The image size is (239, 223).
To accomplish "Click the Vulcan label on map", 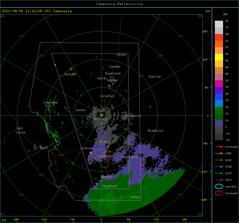I will click(135, 197).
